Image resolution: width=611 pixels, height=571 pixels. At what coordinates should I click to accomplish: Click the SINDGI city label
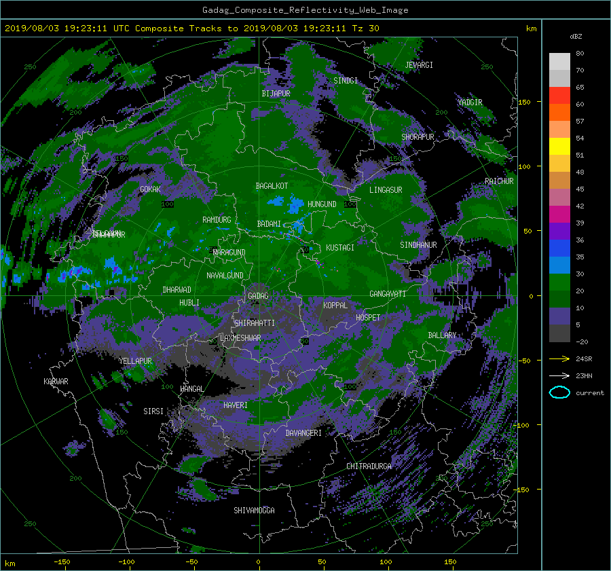tap(346, 81)
